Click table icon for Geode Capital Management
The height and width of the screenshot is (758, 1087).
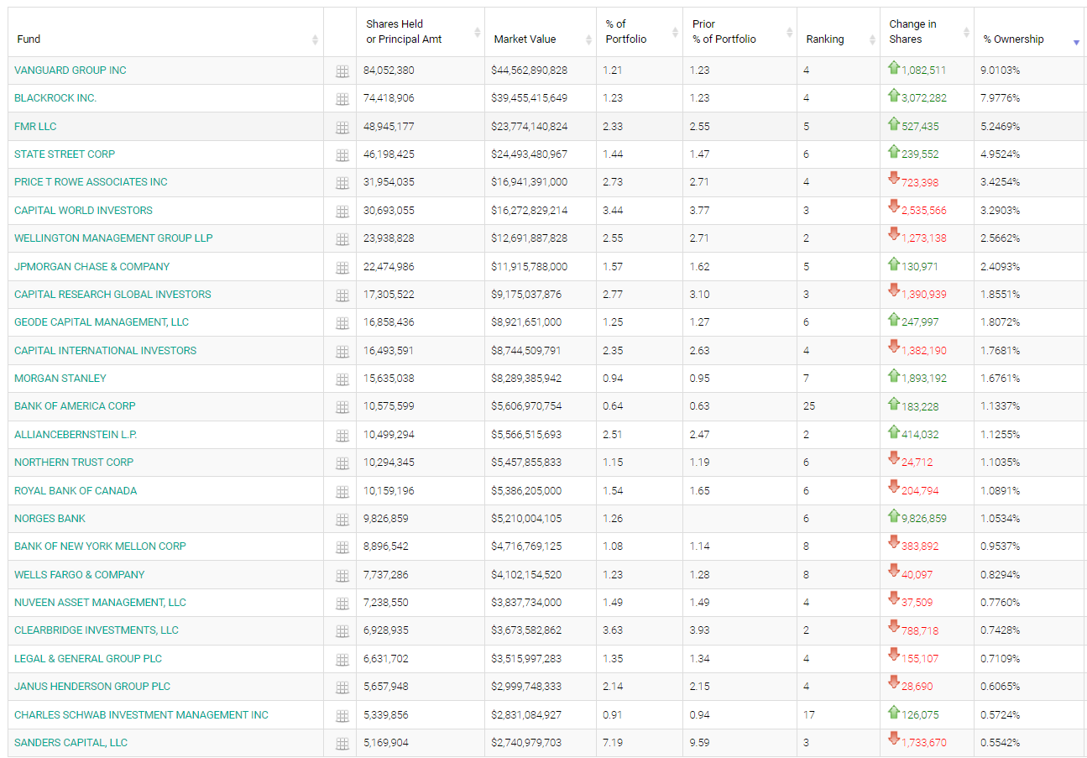(x=342, y=324)
